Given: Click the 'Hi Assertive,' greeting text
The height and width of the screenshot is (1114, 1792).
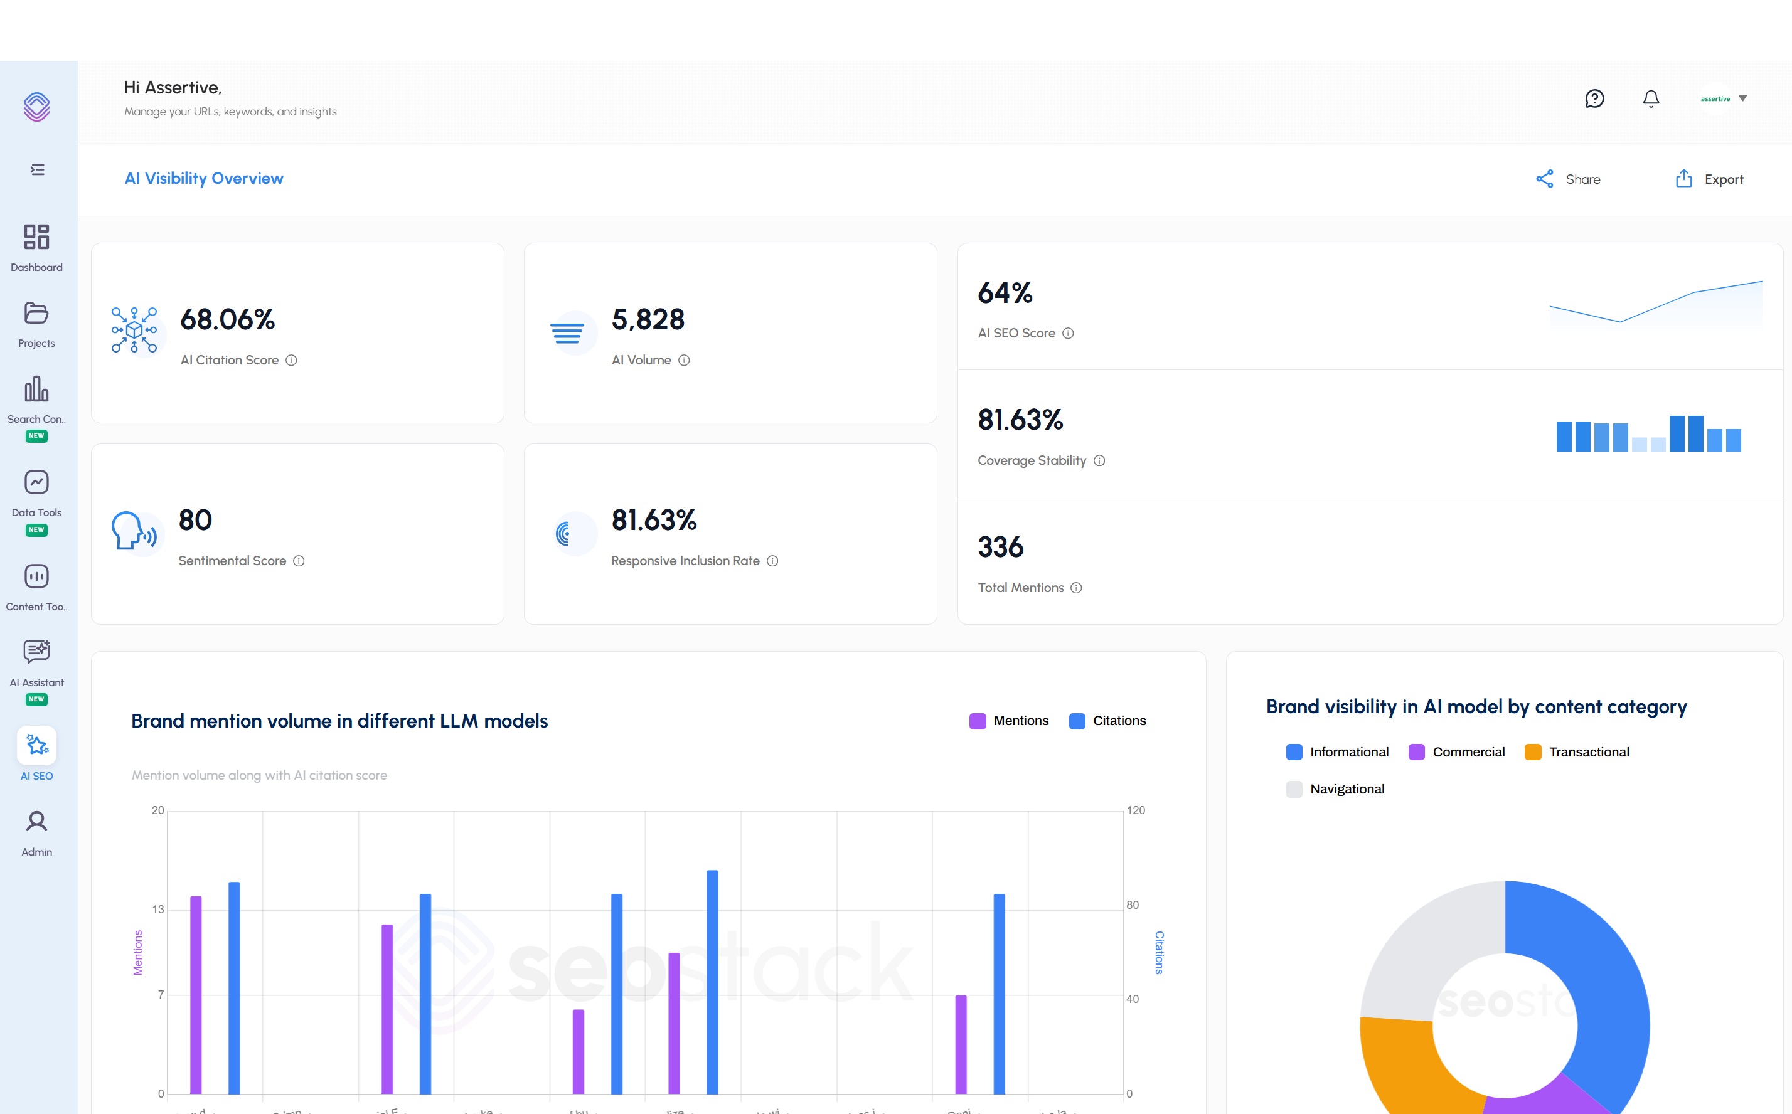Looking at the screenshot, I should tap(173, 88).
